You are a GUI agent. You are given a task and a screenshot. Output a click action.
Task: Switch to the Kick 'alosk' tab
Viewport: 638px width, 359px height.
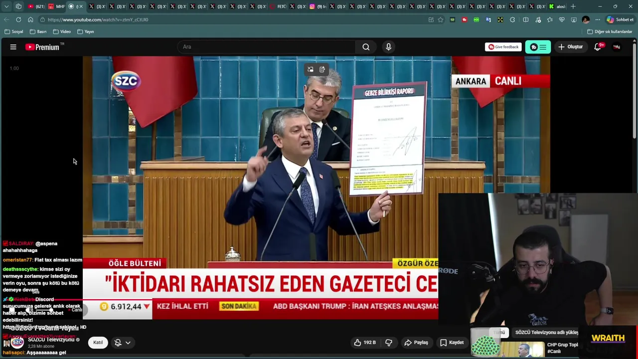tap(557, 6)
